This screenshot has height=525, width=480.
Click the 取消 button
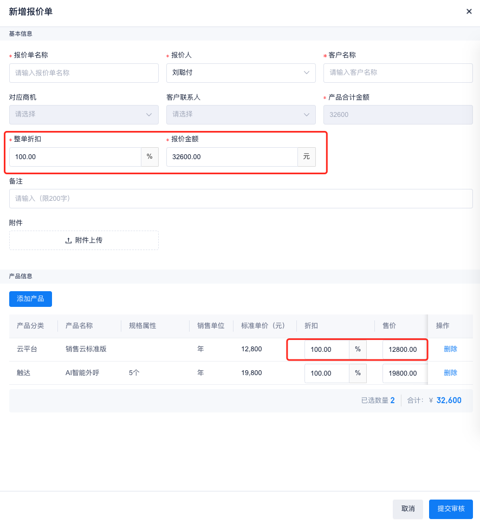[407, 509]
